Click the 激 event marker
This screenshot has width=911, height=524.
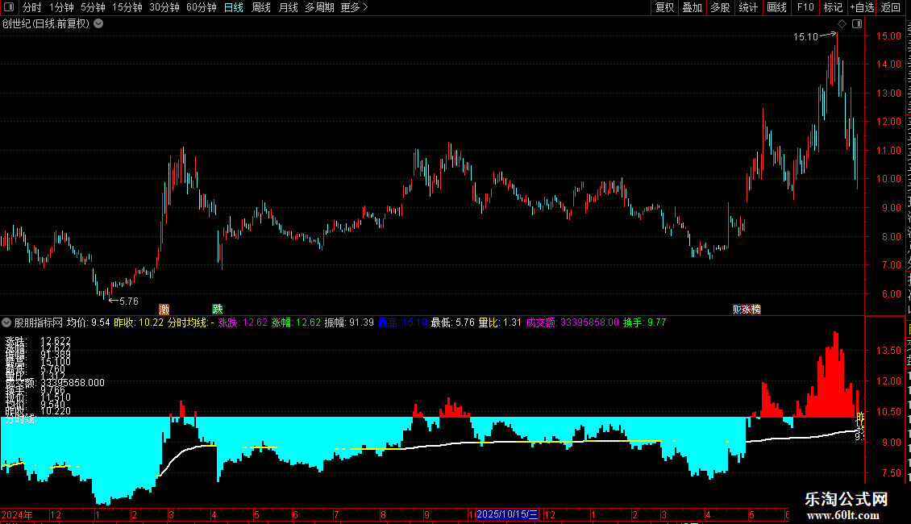[x=164, y=309]
